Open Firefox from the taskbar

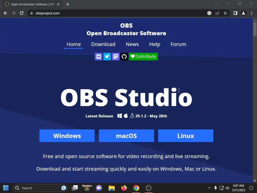tap(124, 188)
